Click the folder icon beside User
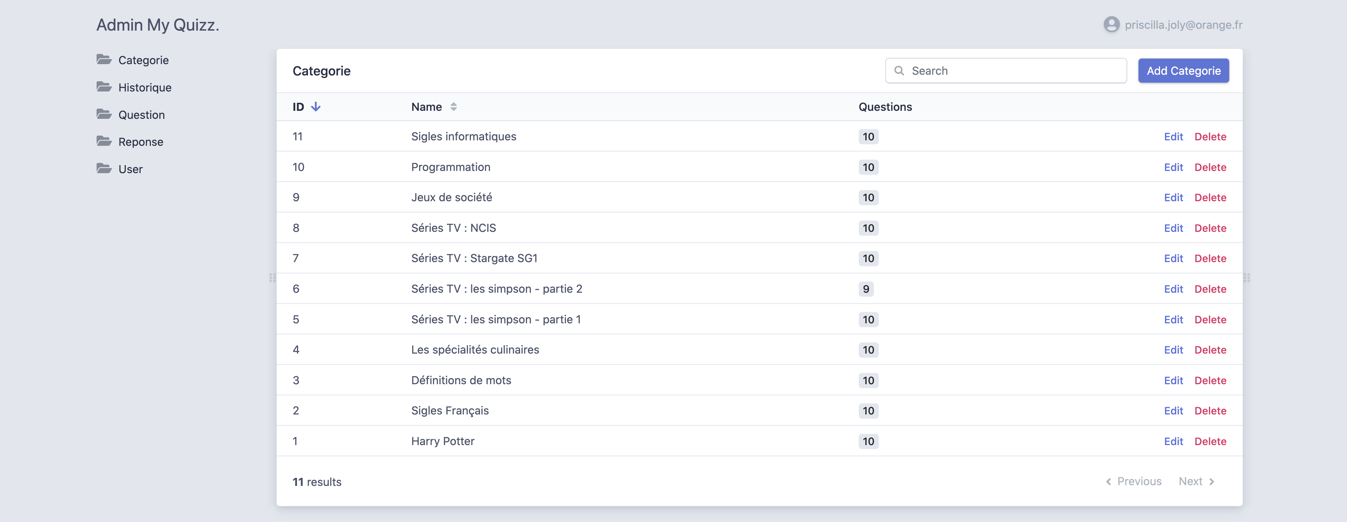 click(x=104, y=168)
